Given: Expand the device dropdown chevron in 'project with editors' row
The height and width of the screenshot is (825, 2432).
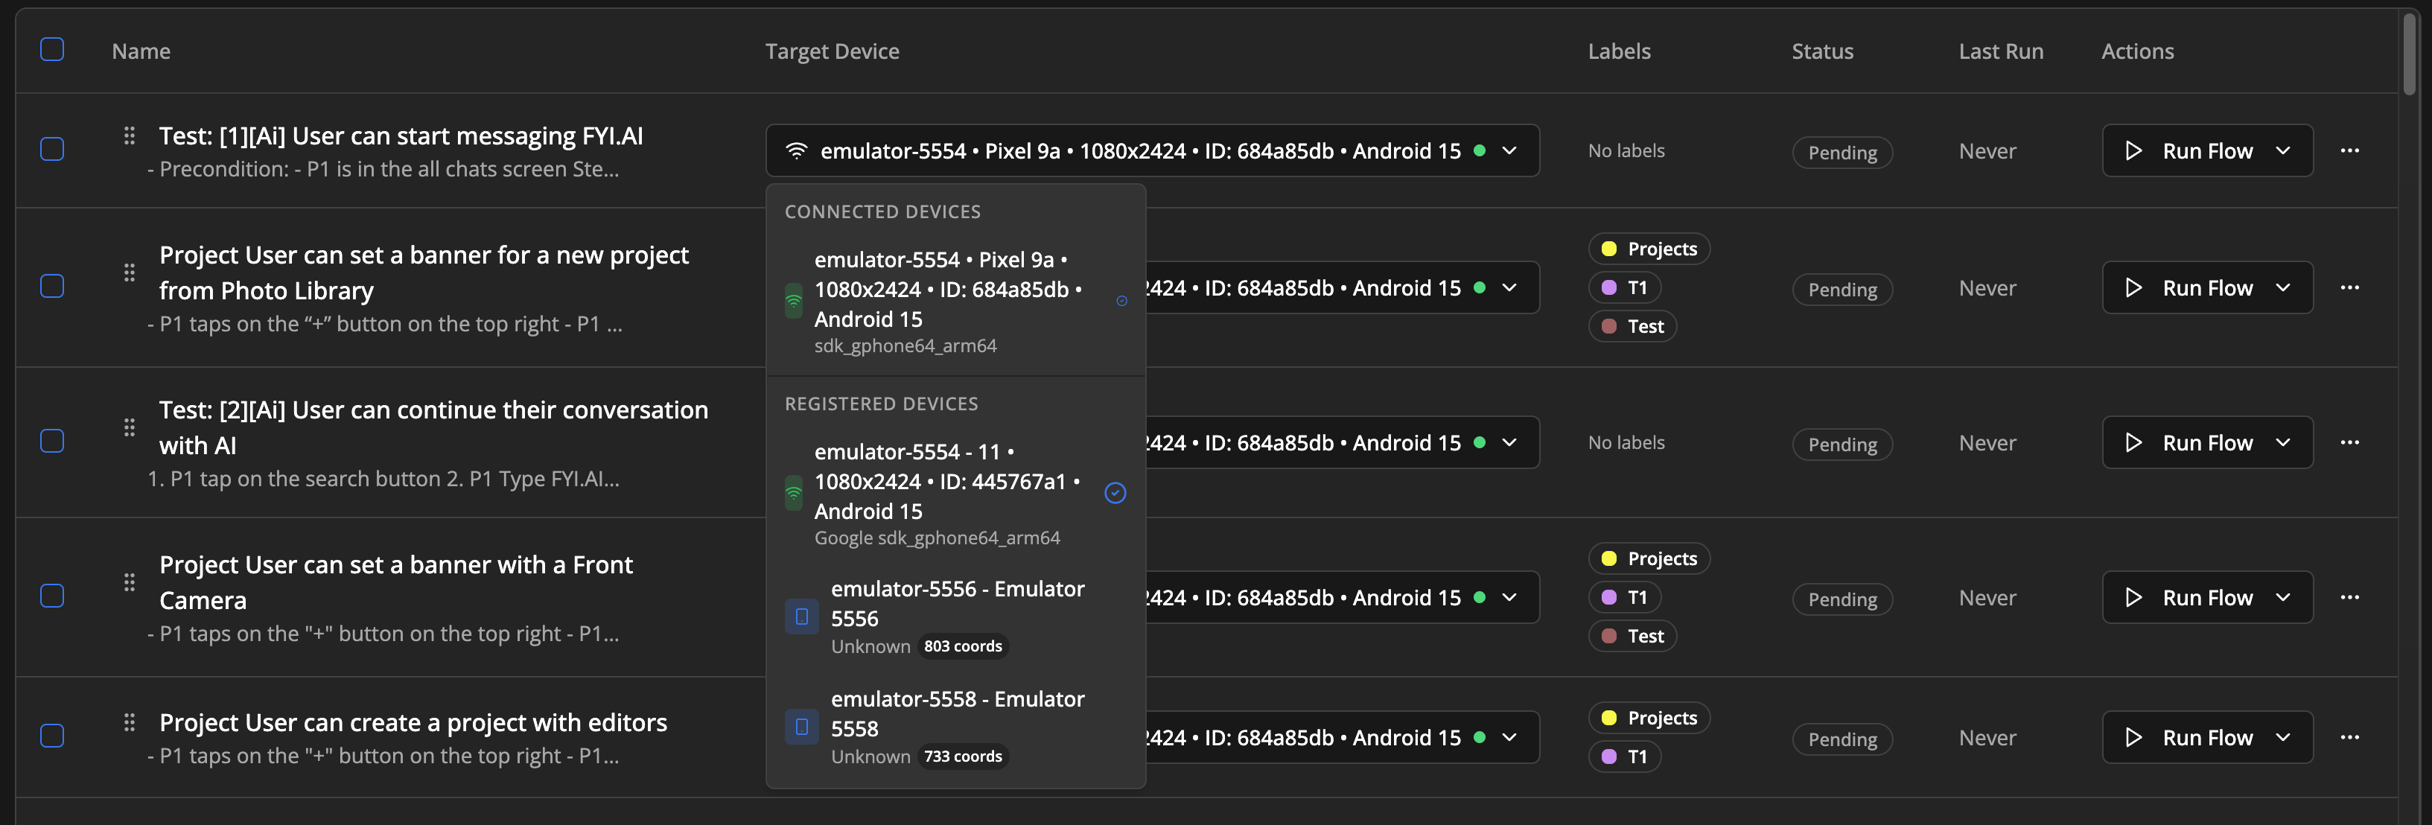Looking at the screenshot, I should [1509, 737].
